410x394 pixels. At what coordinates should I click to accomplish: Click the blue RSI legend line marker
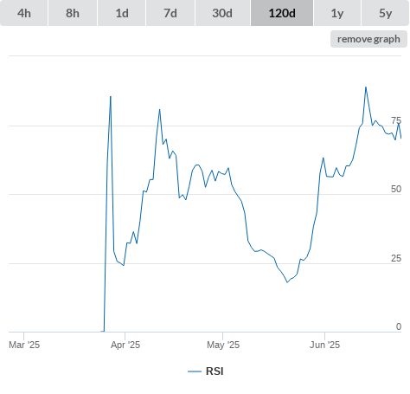pos(195,371)
